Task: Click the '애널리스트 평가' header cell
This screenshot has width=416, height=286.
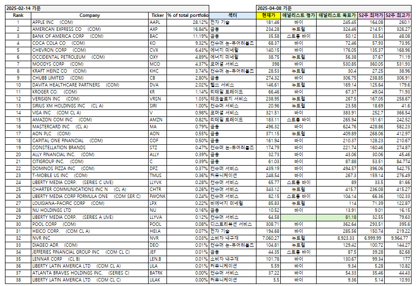Action: (299, 15)
